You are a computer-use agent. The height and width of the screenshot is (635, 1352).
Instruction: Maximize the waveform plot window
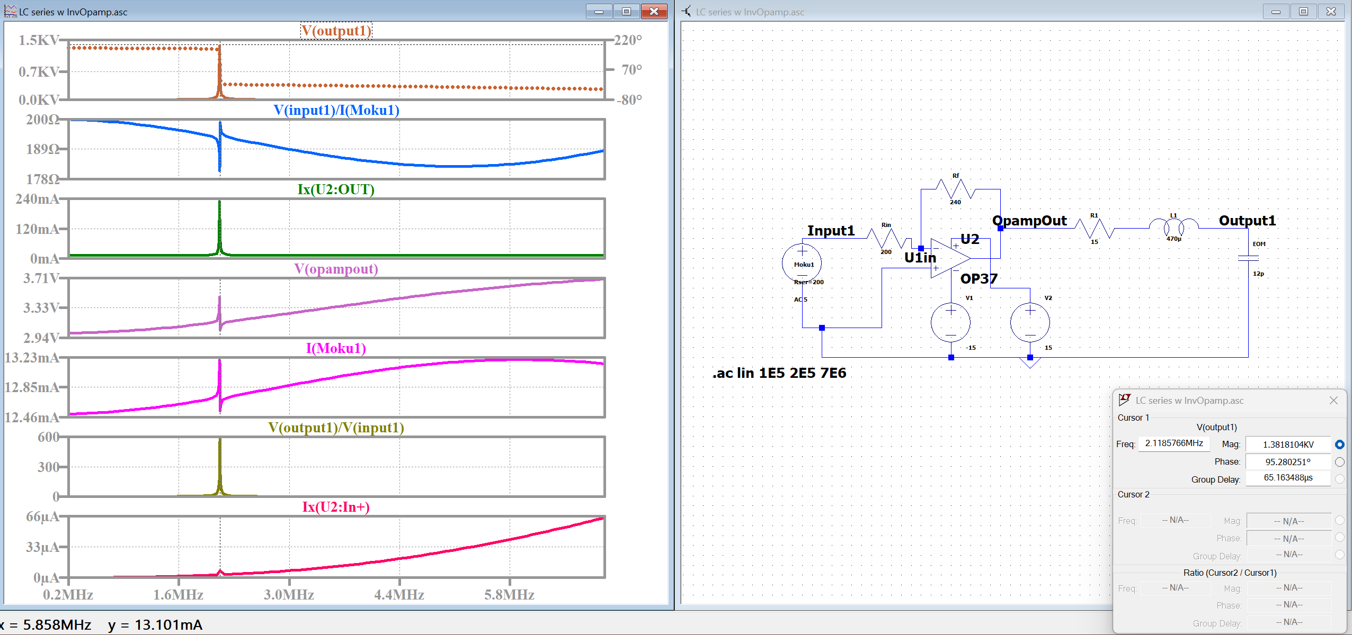tap(626, 11)
